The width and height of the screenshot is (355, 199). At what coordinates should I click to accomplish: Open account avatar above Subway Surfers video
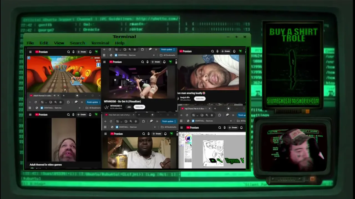(x=96, y=52)
